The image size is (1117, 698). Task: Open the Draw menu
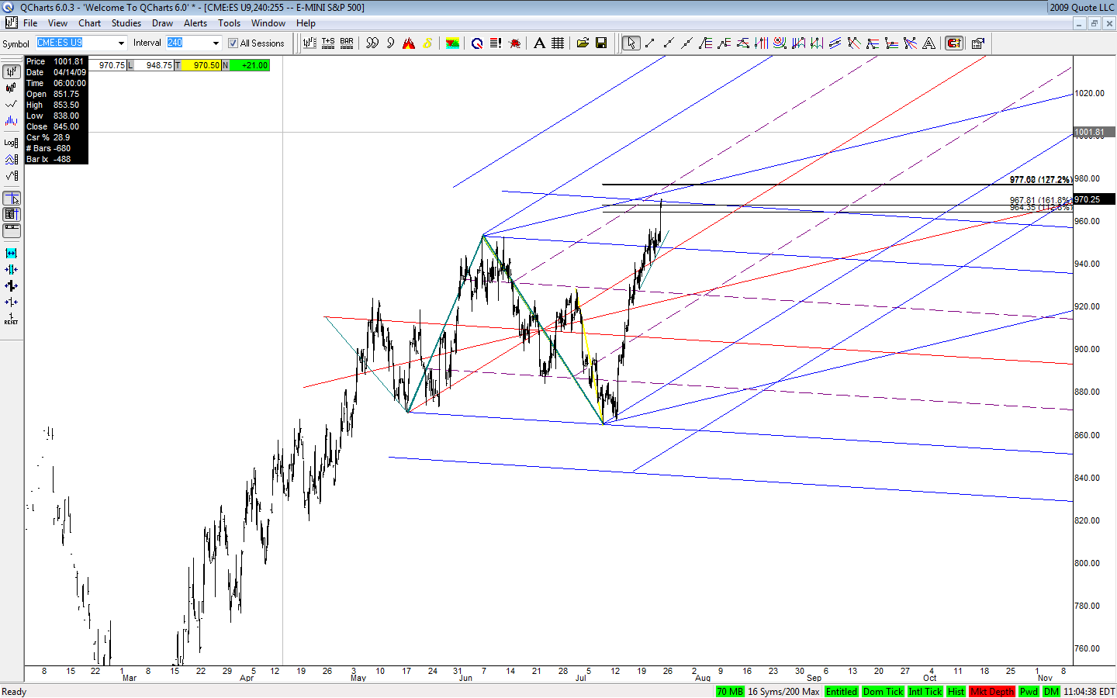162,23
